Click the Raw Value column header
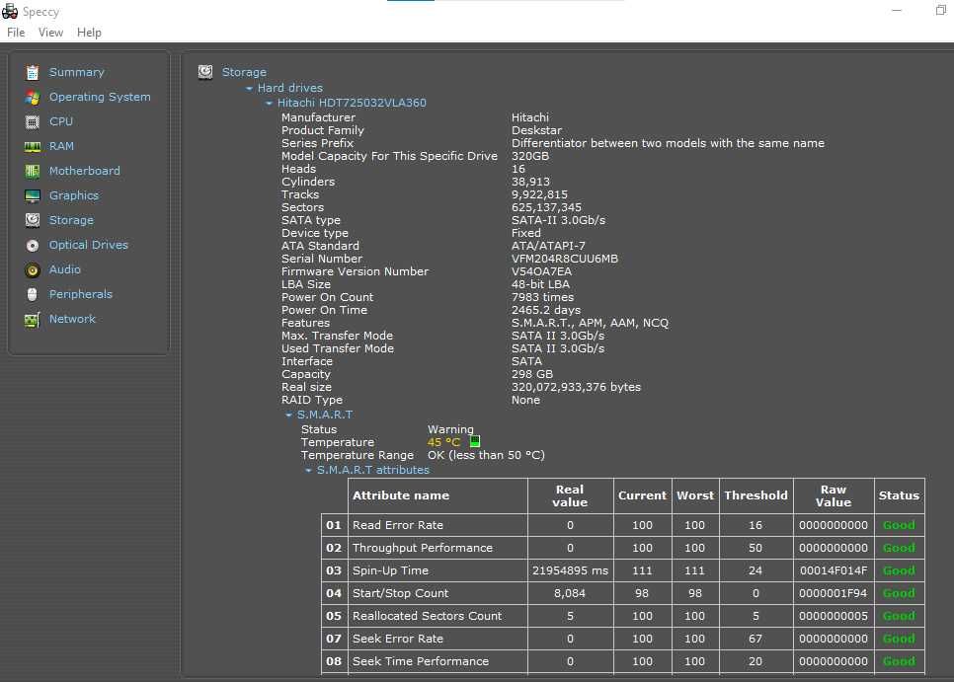The height and width of the screenshot is (682, 954). [834, 496]
